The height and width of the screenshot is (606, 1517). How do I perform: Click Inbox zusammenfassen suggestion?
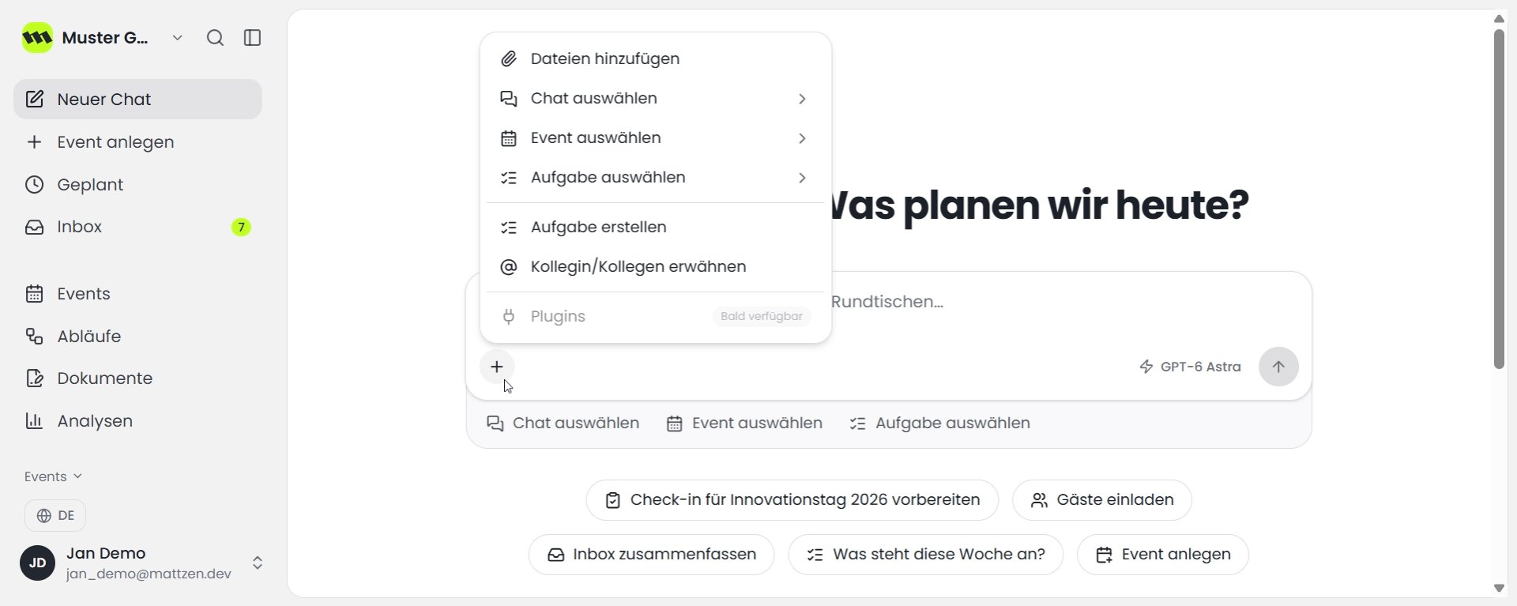pos(652,555)
